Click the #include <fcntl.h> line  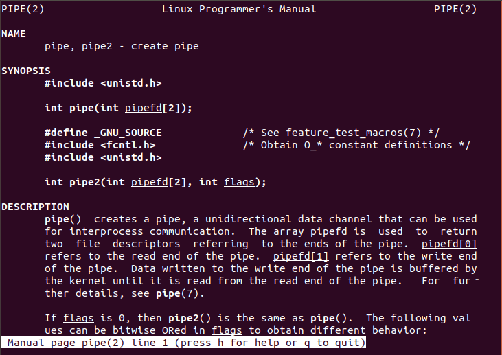(100, 145)
